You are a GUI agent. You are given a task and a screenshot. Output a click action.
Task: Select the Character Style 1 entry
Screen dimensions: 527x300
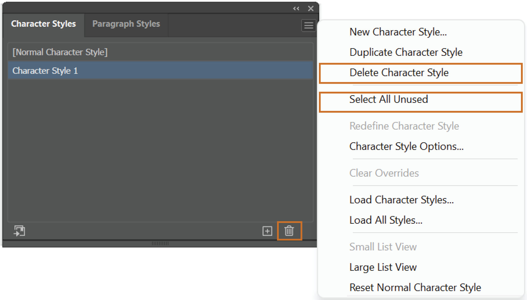click(x=45, y=71)
